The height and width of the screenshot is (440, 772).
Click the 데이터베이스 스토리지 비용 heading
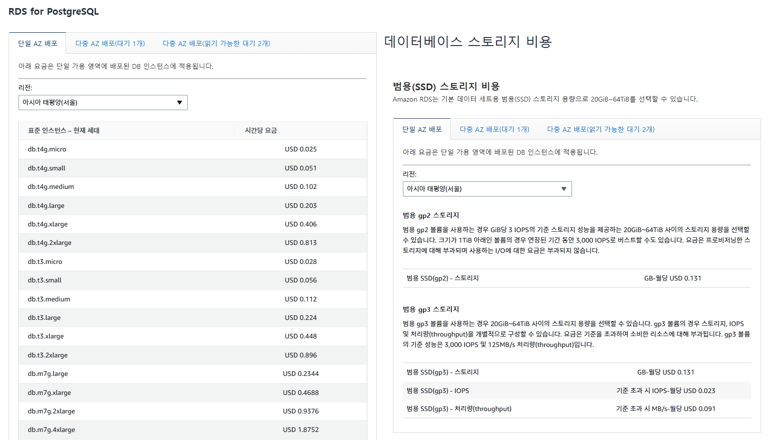pyautogui.click(x=468, y=42)
